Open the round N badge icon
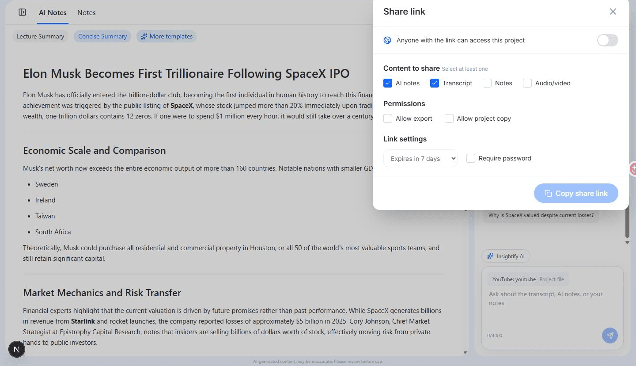636x366 pixels. coord(17,349)
